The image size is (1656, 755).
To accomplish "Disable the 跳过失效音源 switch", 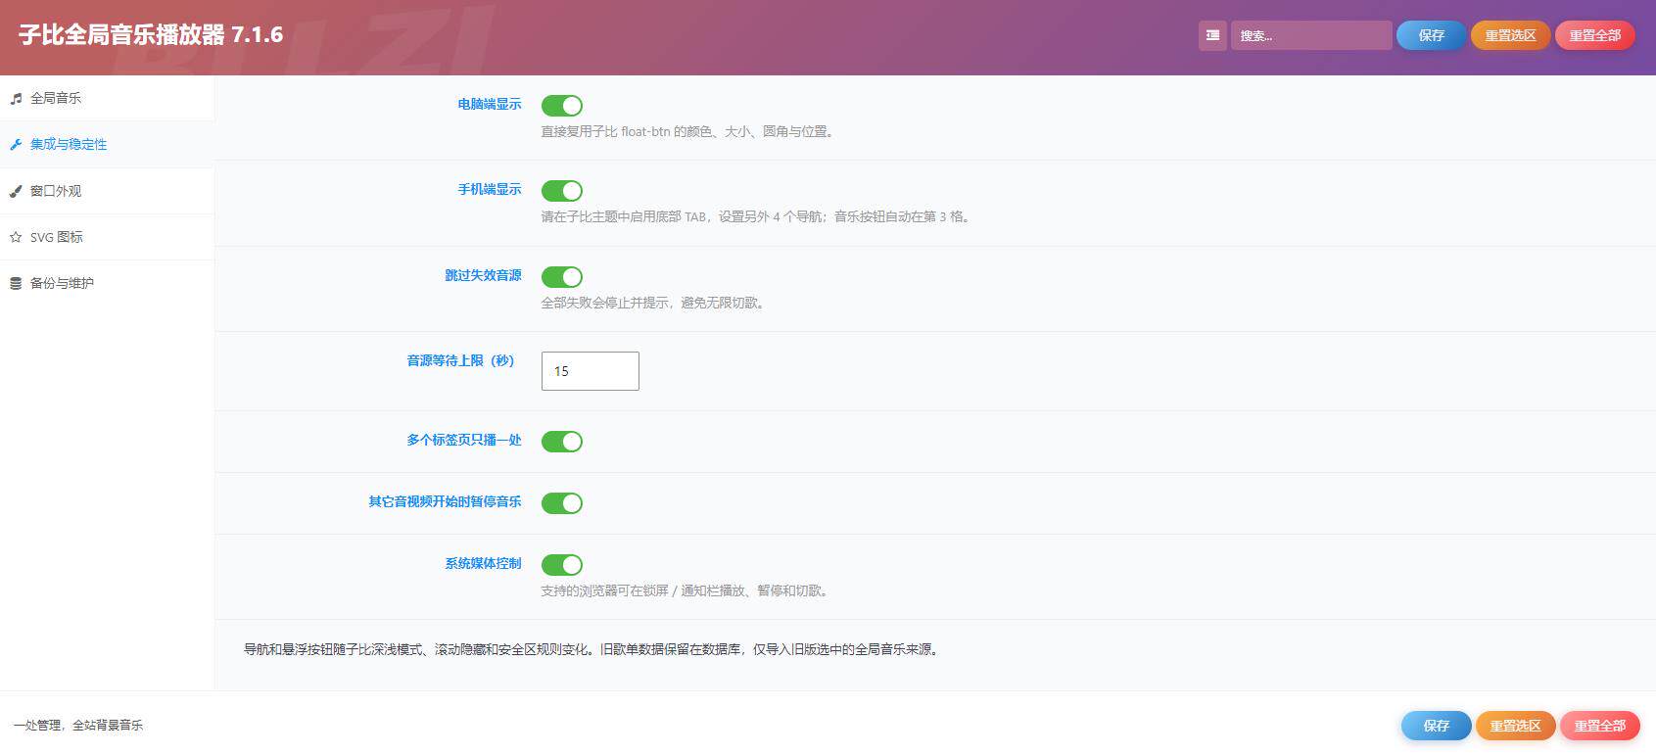I will (x=562, y=276).
